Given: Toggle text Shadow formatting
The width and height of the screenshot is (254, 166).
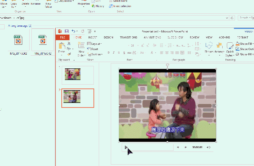Looking at the screenshot, I should pyautogui.click(x=124, y=53).
